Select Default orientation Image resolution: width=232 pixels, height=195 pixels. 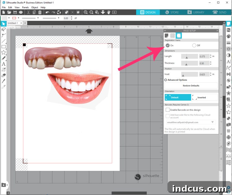(x=178, y=97)
